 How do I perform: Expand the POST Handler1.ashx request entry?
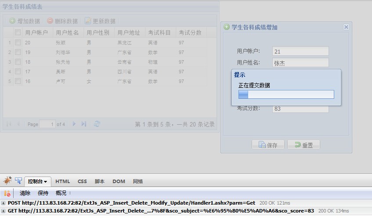(x=3, y=203)
